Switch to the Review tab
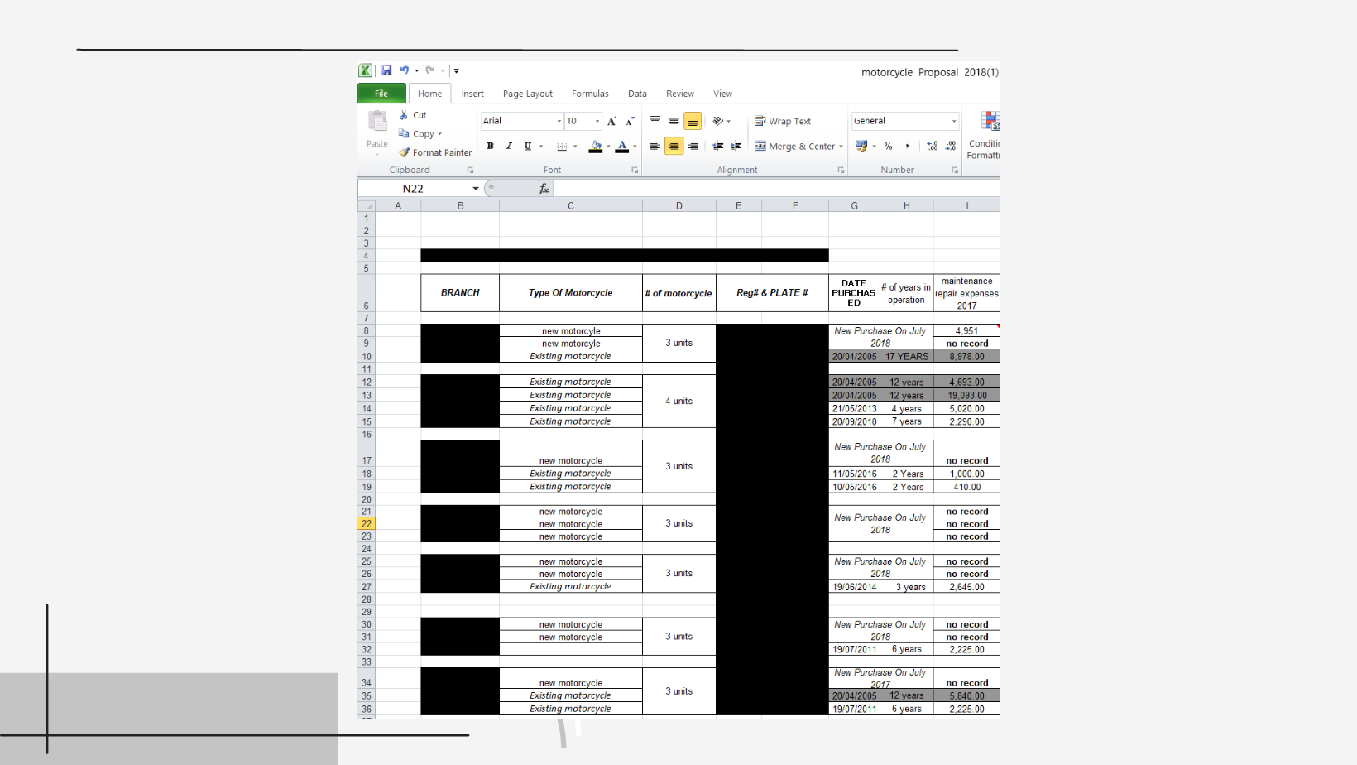The image size is (1357, 765). (x=680, y=94)
